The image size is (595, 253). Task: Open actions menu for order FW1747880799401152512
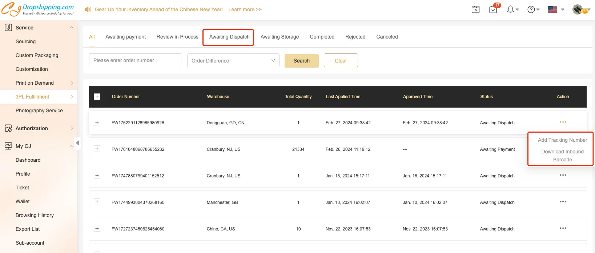point(563,175)
